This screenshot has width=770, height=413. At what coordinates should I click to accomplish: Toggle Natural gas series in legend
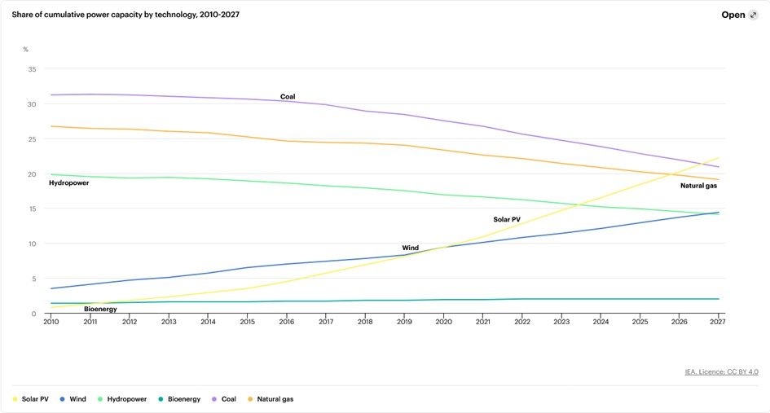[x=271, y=399]
